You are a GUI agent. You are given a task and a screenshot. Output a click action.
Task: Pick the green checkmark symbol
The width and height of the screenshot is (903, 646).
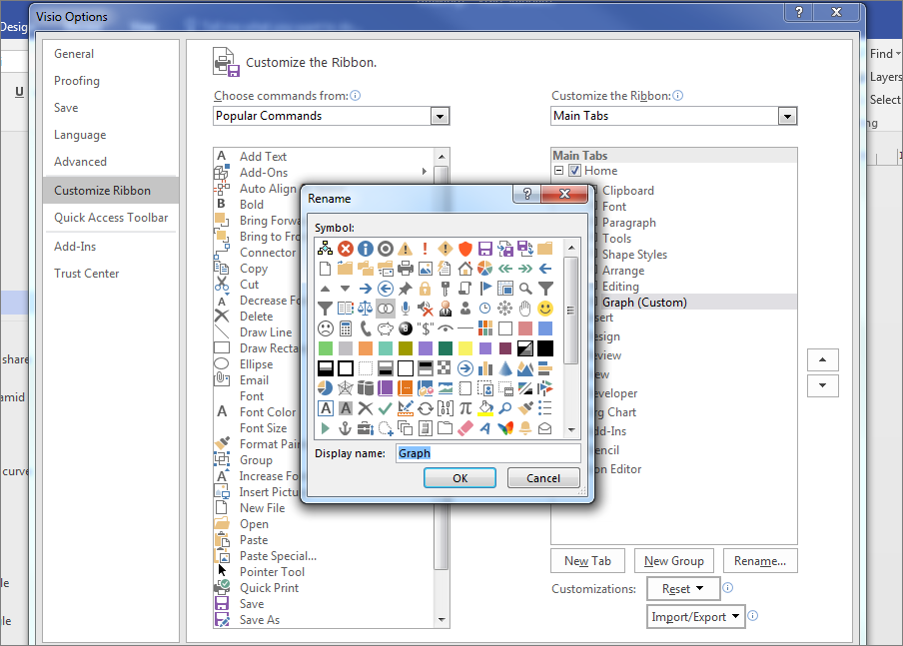(x=385, y=407)
